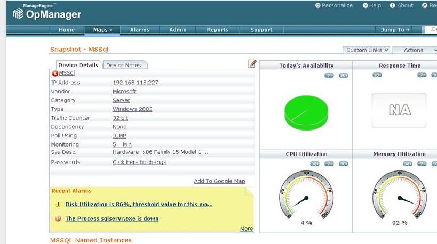
Task: Open 7-day report for Memory Utilization
Action: (x=422, y=164)
